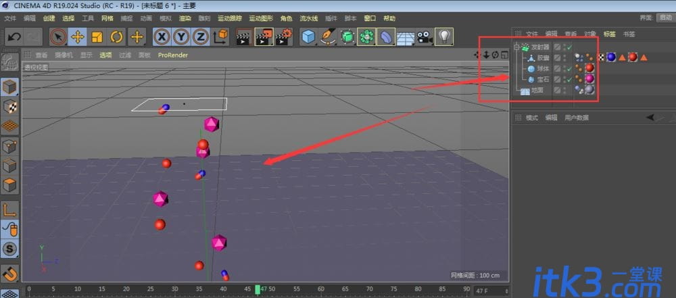
Task: Click the Floor environment grid icon
Action: 405,38
